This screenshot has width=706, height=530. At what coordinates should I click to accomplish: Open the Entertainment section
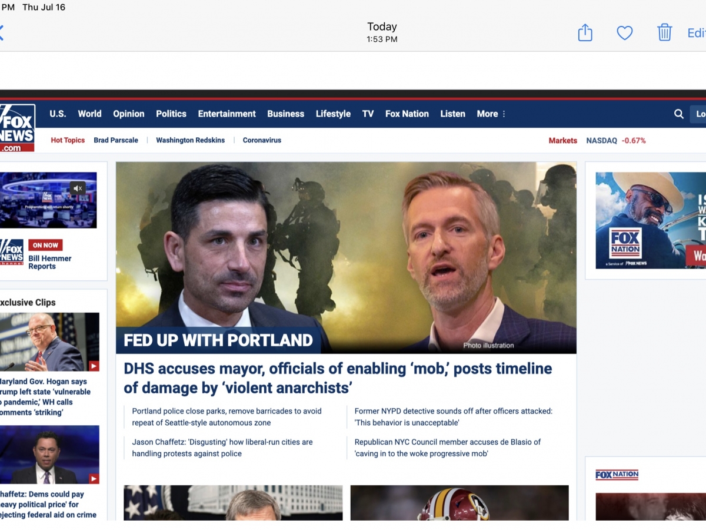pos(227,114)
